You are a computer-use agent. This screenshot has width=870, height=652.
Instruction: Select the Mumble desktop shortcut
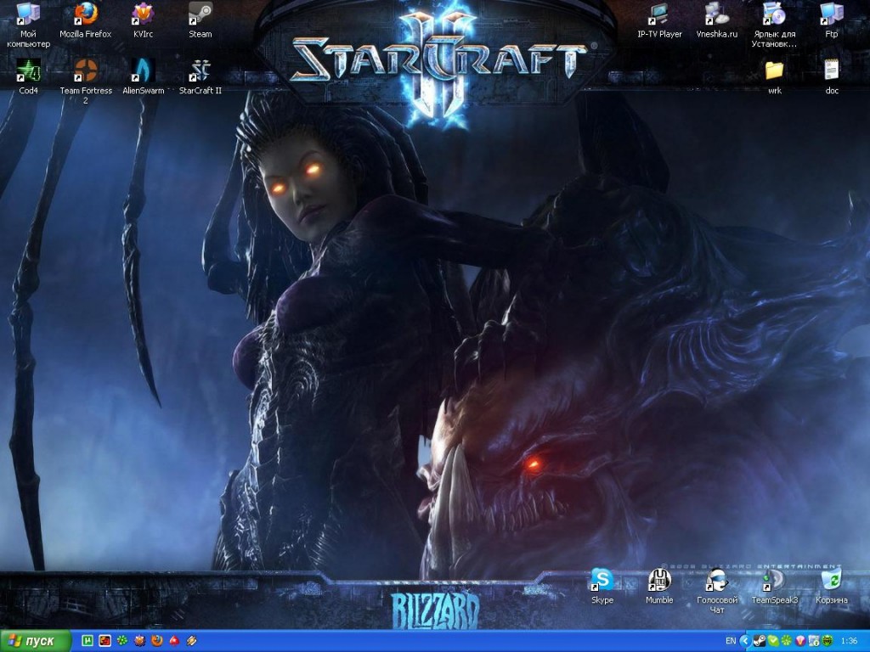659,586
